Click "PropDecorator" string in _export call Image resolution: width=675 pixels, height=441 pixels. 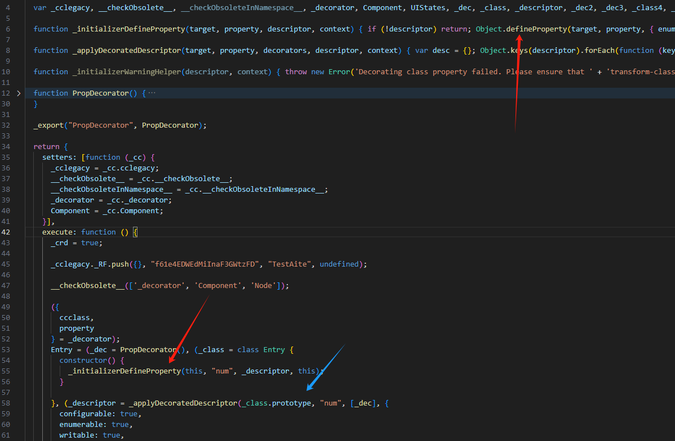100,125
